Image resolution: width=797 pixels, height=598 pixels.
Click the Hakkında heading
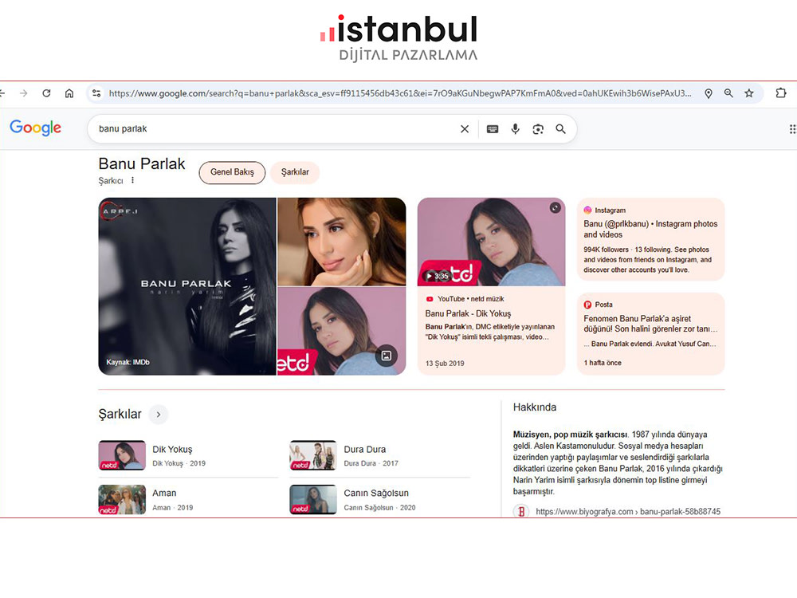535,407
